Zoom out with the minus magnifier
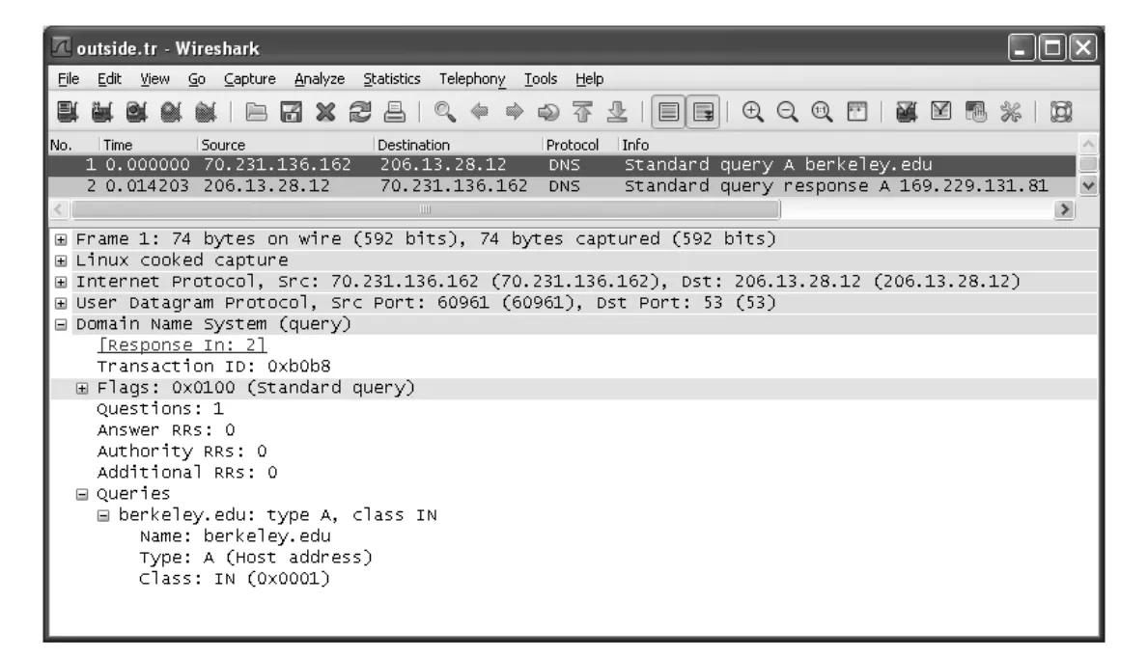 787,112
